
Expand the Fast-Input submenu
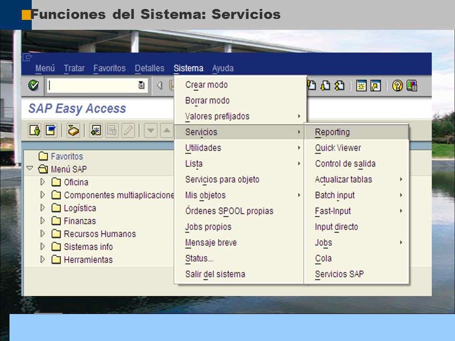pyautogui.click(x=356, y=211)
